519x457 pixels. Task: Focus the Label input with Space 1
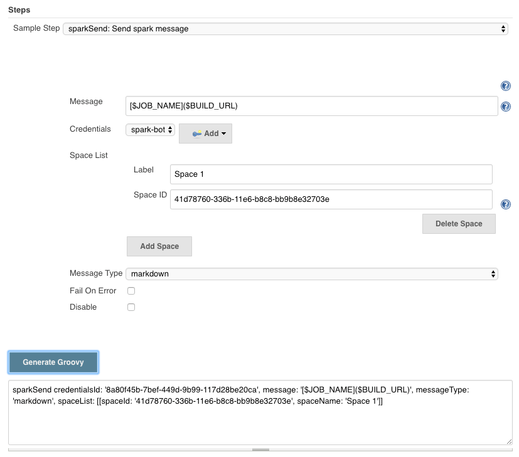pyautogui.click(x=331, y=174)
